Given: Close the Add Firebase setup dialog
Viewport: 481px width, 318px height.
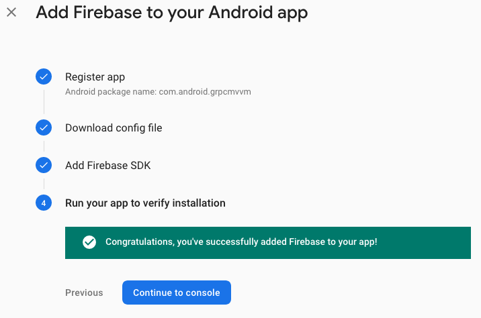Looking at the screenshot, I should coord(11,13).
